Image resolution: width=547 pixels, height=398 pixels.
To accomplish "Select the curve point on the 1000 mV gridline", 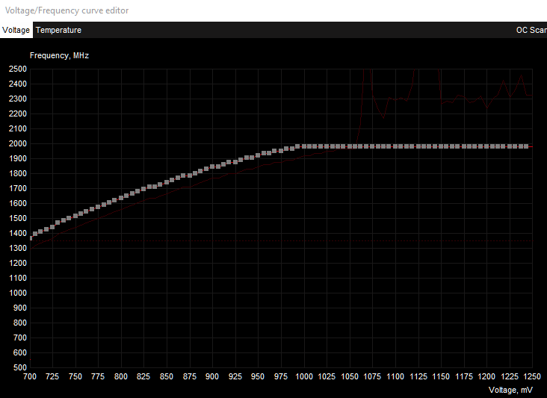I will click(x=304, y=146).
